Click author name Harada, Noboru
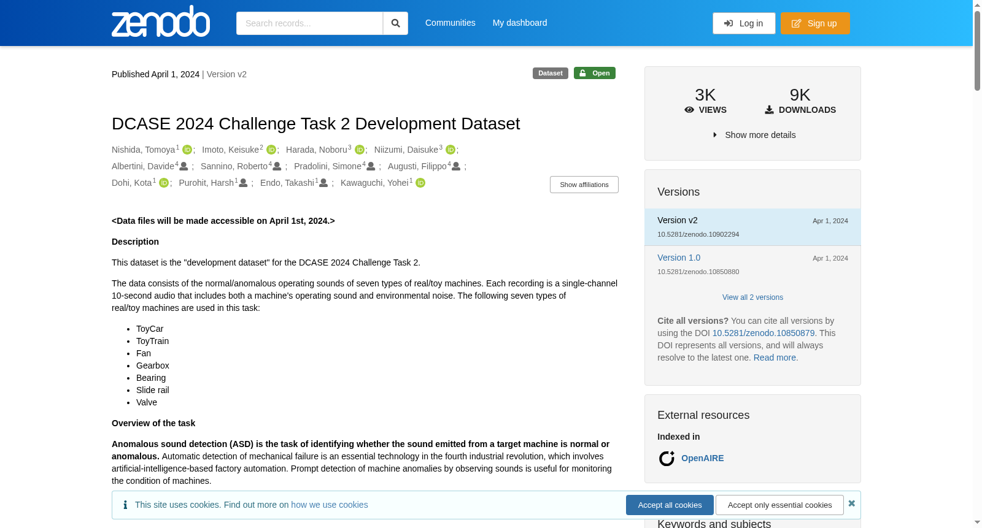The image size is (982, 528). pyautogui.click(x=317, y=150)
